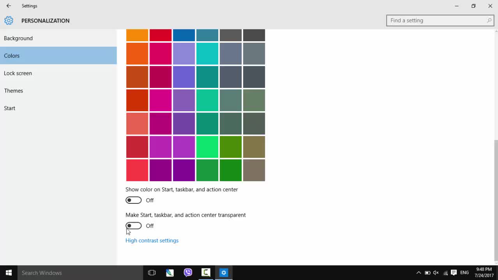Open the pinned app left of Viber

[170, 273]
